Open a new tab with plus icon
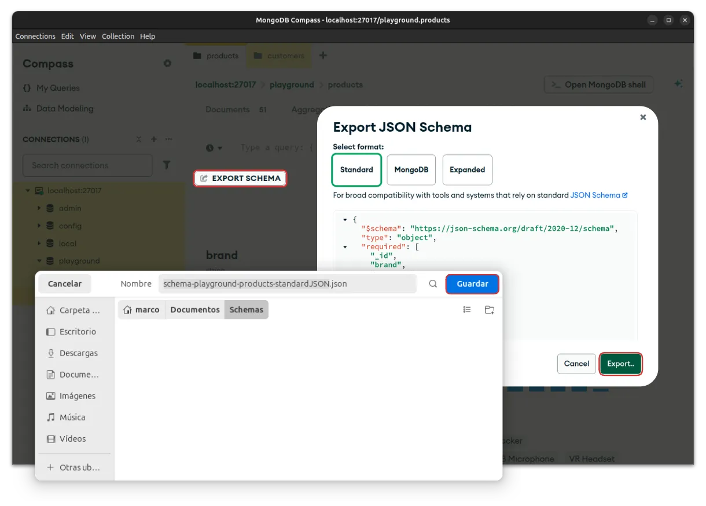The width and height of the screenshot is (706, 506). click(323, 56)
